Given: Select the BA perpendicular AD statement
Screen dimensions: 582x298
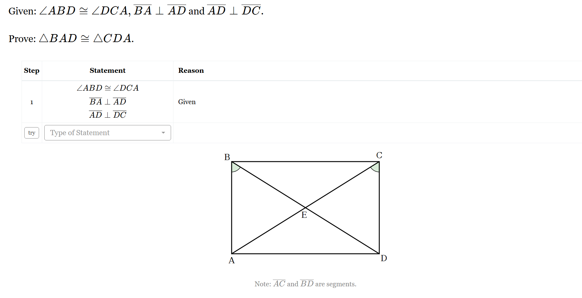Looking at the screenshot, I should click(x=107, y=101).
